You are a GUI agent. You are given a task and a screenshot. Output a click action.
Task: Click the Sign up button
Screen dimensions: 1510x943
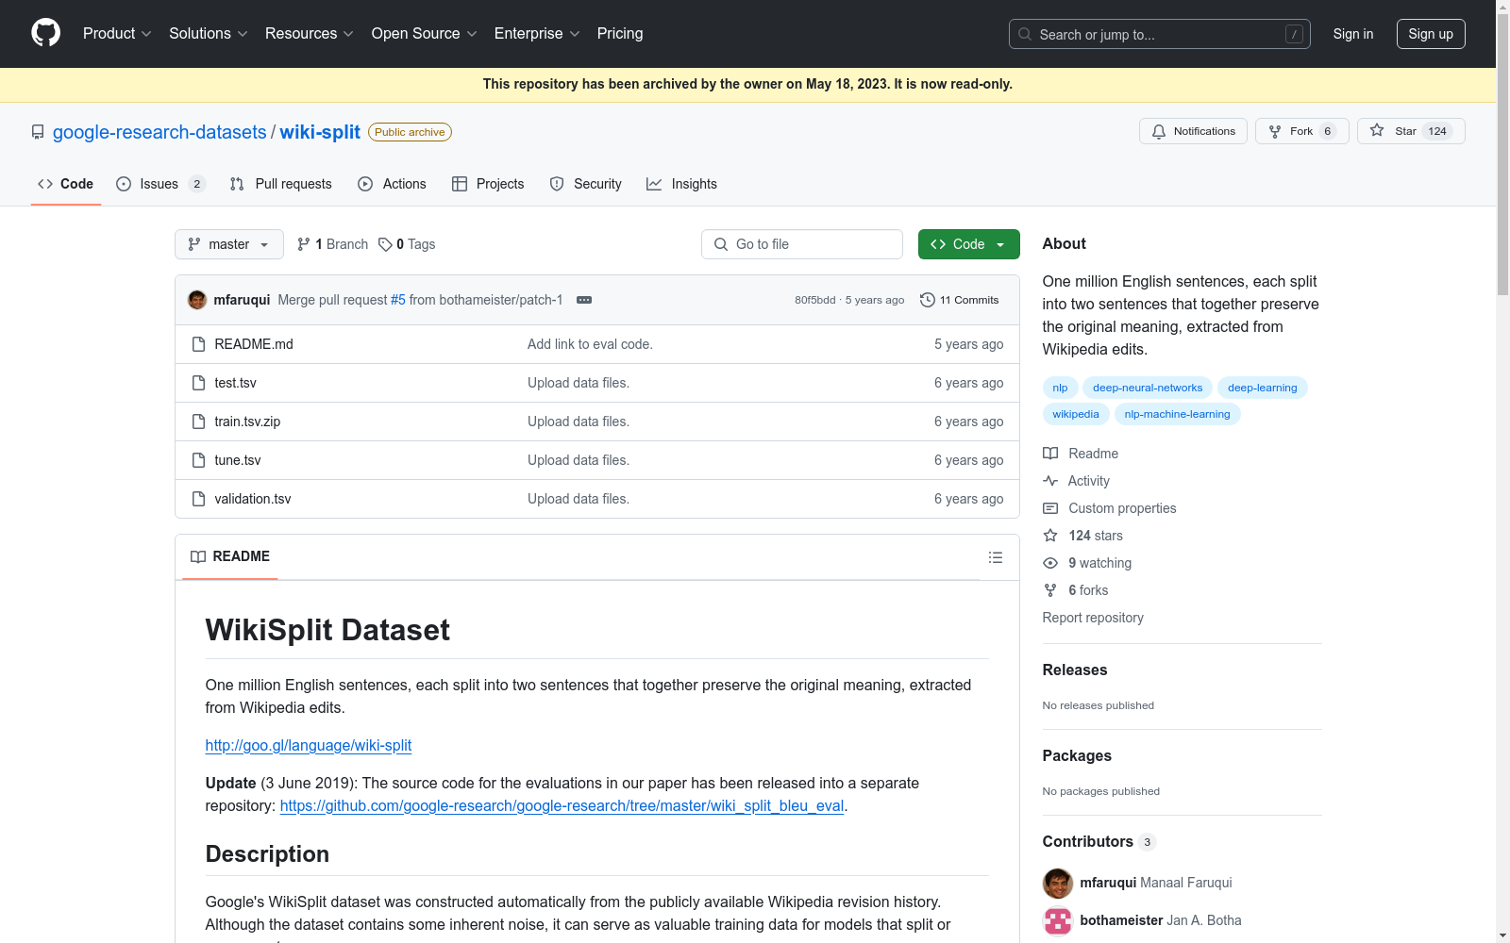pyautogui.click(x=1431, y=34)
